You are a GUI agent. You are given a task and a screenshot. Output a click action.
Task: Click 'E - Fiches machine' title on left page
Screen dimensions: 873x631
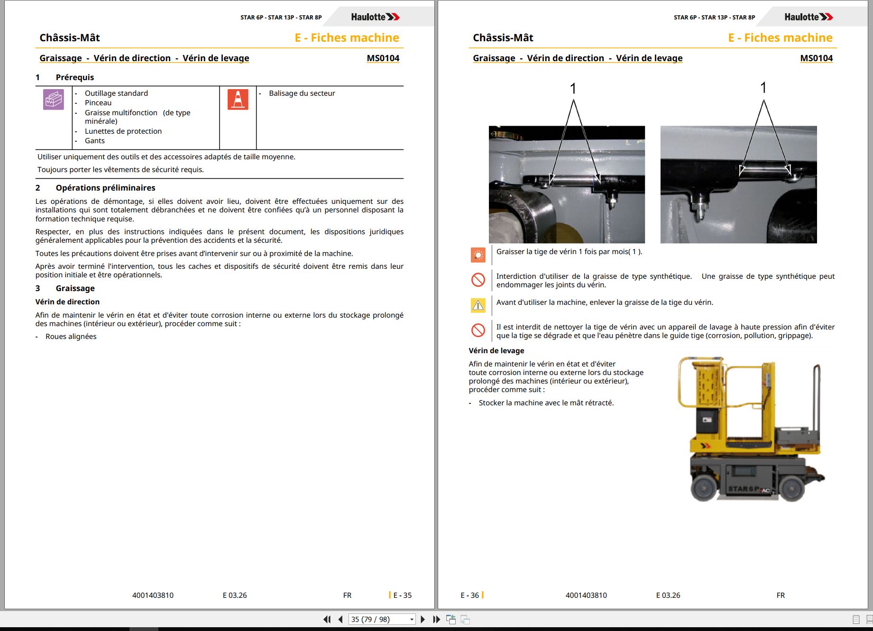coord(347,38)
